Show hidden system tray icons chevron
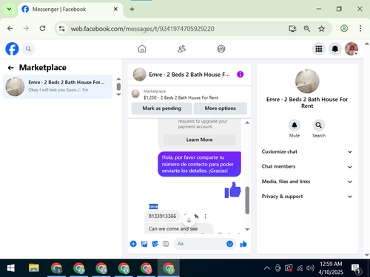370x277 pixels. (267, 268)
